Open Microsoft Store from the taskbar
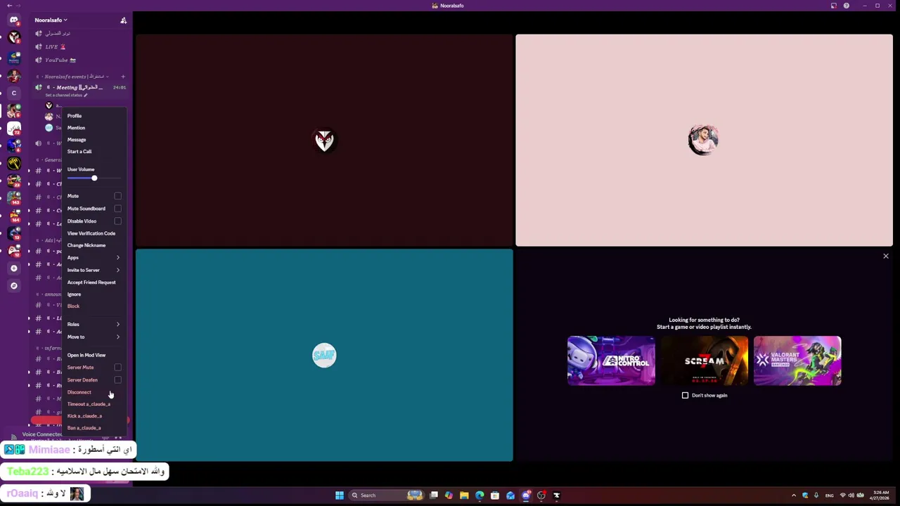 (495, 495)
